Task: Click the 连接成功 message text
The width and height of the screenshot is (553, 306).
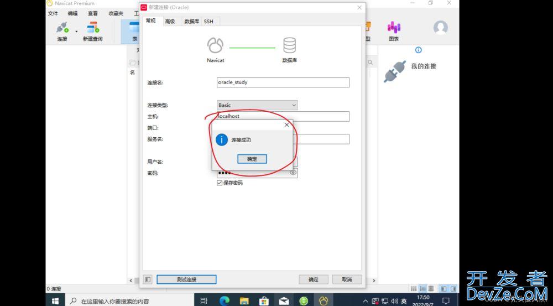Action: click(x=241, y=140)
